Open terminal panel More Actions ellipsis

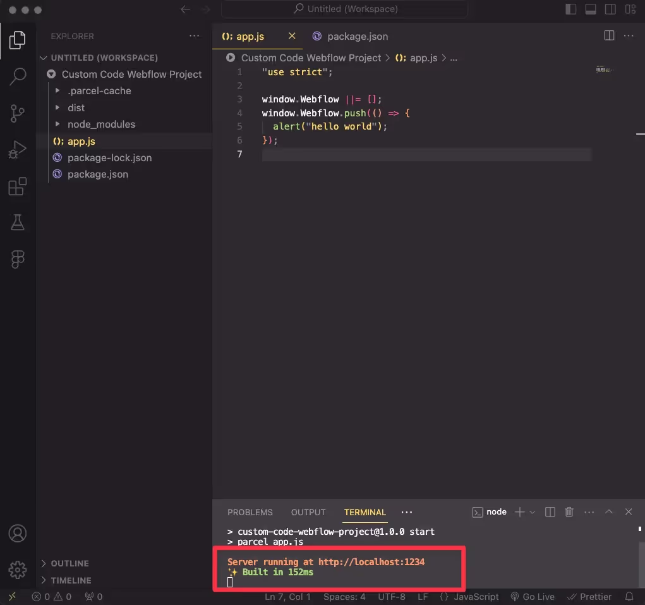(x=589, y=512)
